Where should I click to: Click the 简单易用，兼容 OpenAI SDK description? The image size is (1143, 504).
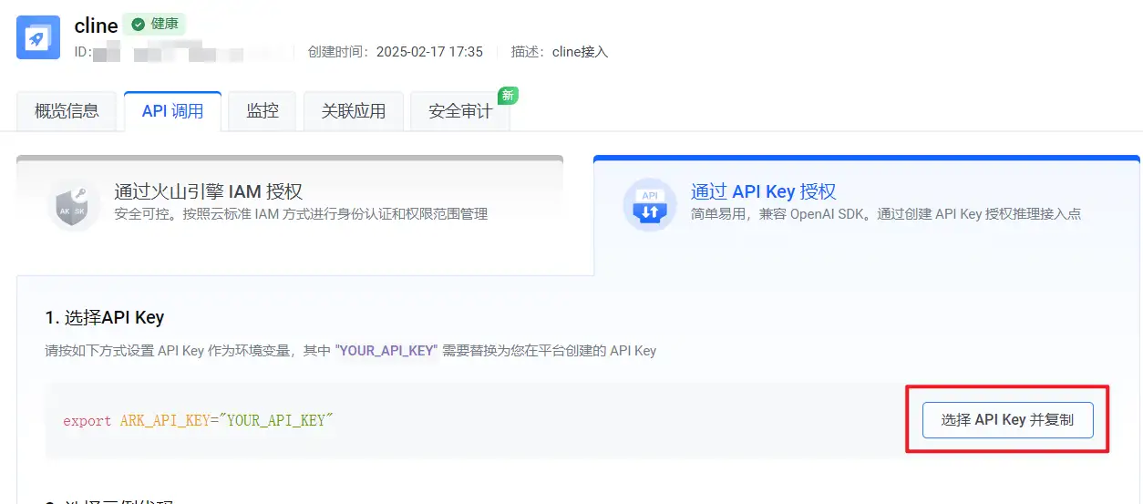click(x=886, y=214)
